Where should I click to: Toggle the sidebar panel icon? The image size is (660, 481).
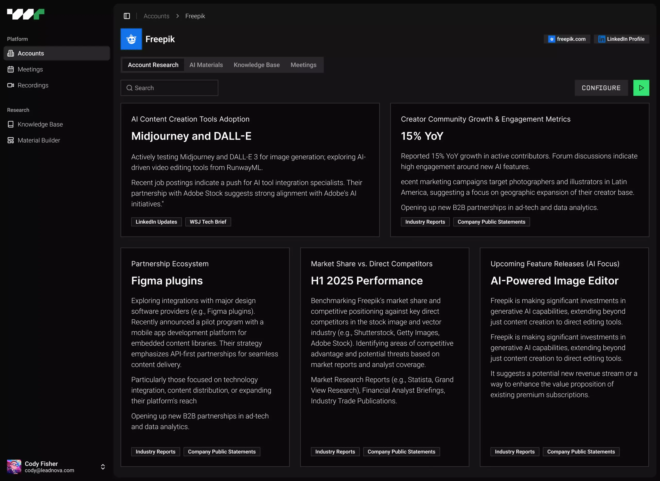click(x=127, y=16)
